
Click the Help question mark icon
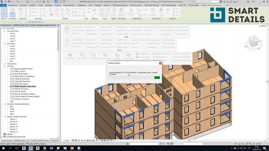(253, 2)
